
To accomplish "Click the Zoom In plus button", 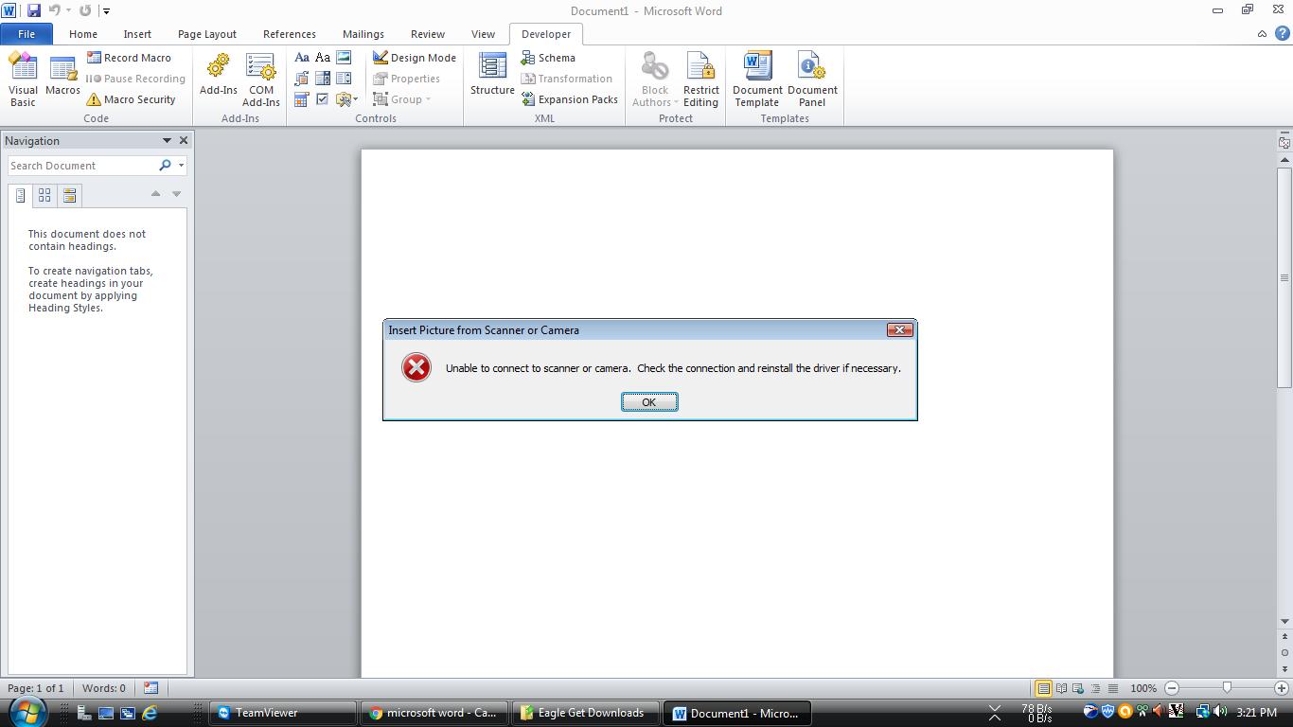I will (1282, 688).
